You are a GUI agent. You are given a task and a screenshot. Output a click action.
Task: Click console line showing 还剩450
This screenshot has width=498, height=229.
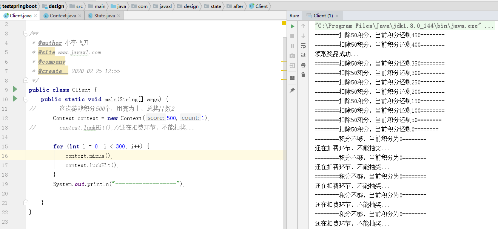tap(379, 35)
